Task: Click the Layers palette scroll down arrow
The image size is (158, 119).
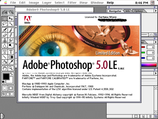Action: [156, 112]
